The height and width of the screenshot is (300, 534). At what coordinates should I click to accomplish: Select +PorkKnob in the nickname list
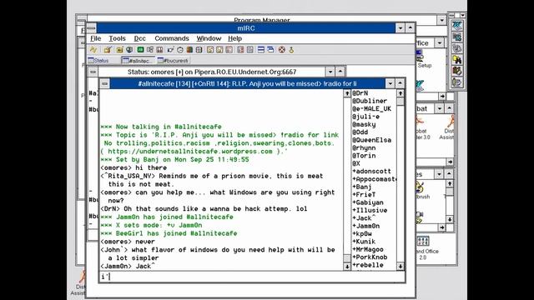(x=370, y=257)
